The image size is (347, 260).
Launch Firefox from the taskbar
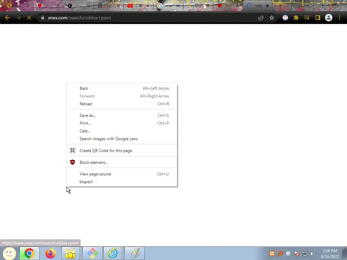coord(50,253)
